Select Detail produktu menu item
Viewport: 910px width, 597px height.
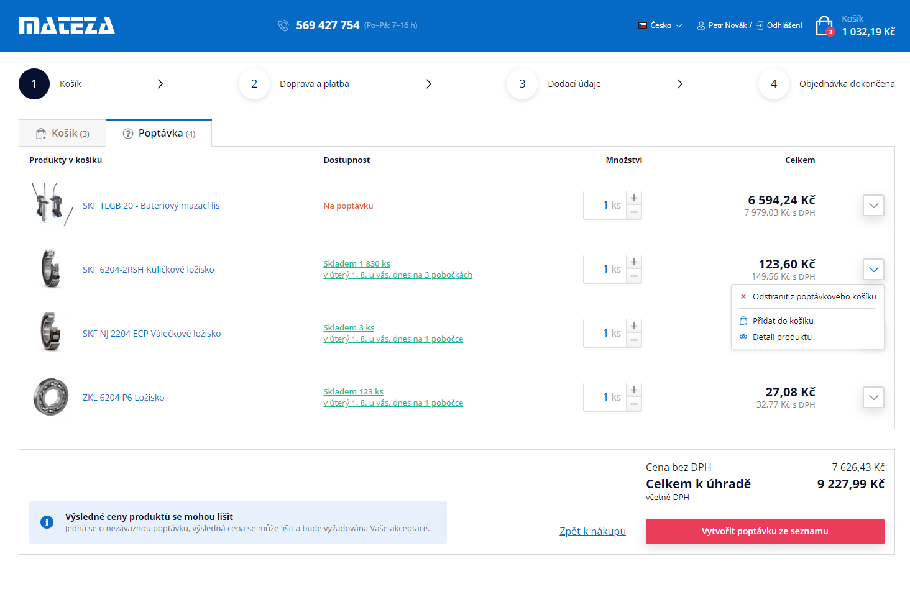(x=776, y=337)
